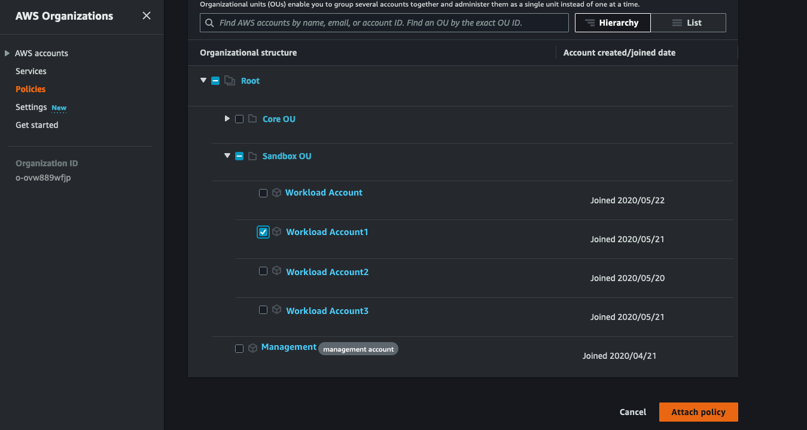This screenshot has height=430, width=807.
Task: Uncheck the Workload Account1 checkbox
Action: pos(263,231)
